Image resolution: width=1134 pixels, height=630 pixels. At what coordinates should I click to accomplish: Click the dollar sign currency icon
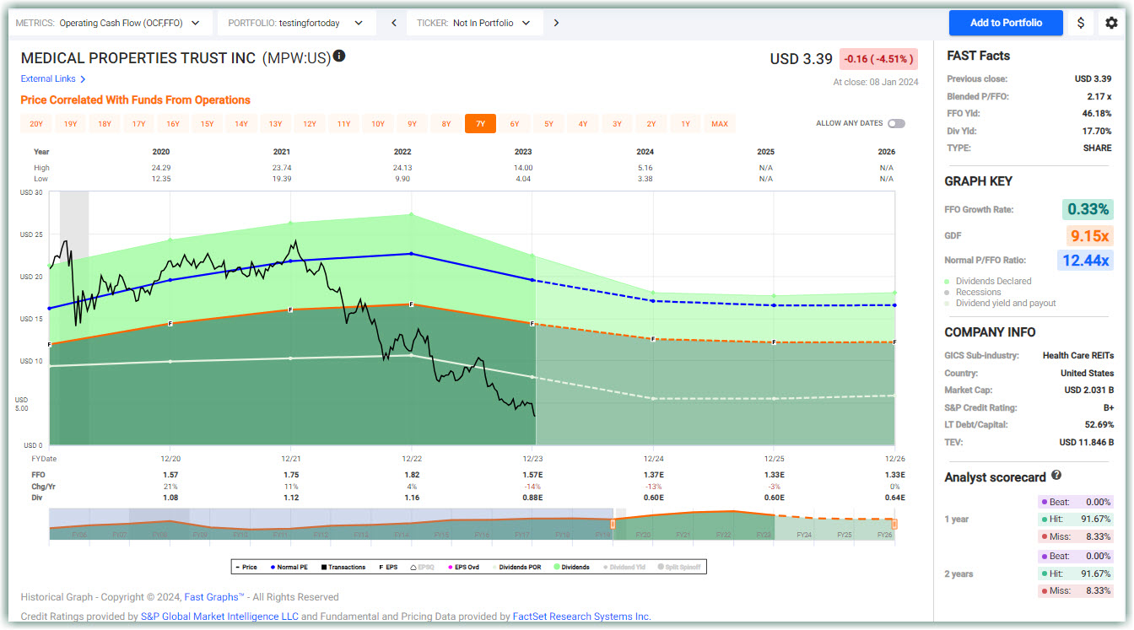pos(1081,23)
